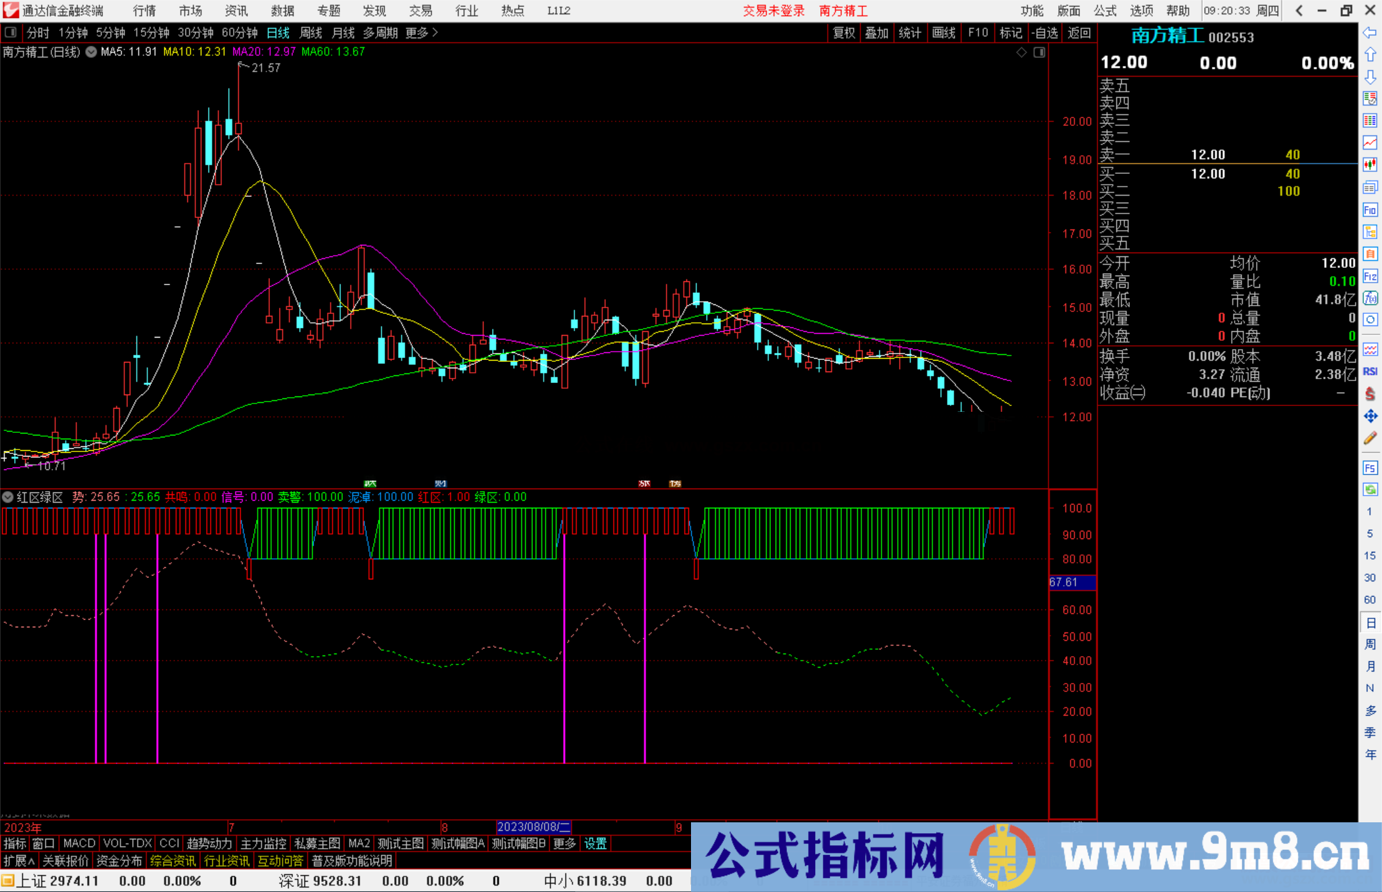Open 更多 indicator list at bottom bar

point(564,843)
